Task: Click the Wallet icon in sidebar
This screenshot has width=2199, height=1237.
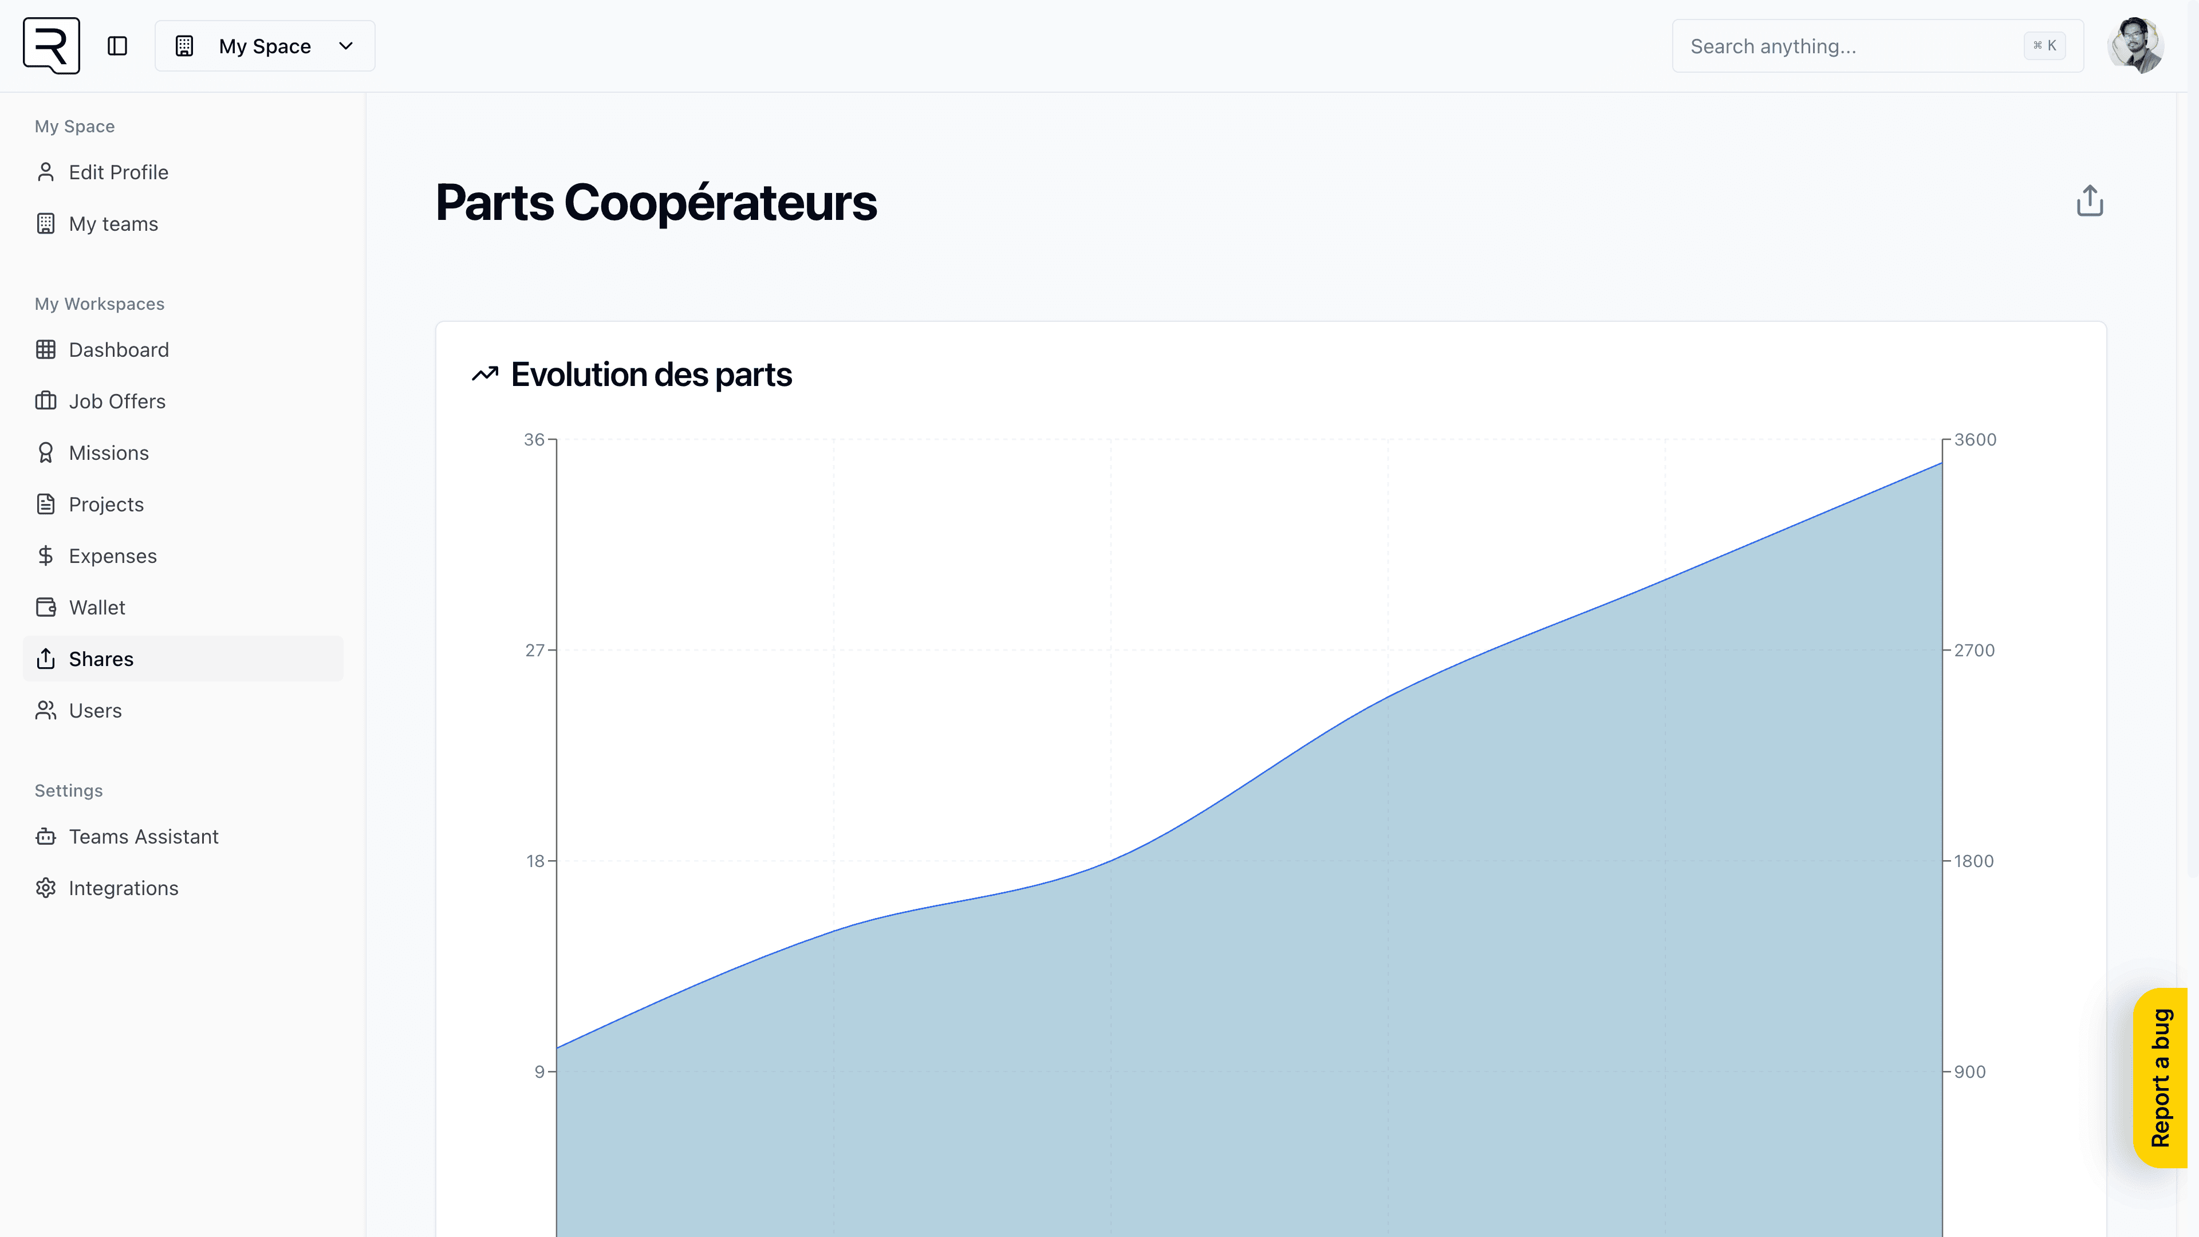Action: (46, 607)
